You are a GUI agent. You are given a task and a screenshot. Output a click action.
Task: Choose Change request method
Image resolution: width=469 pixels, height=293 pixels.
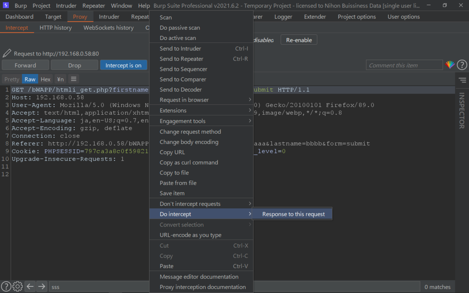tap(201, 132)
